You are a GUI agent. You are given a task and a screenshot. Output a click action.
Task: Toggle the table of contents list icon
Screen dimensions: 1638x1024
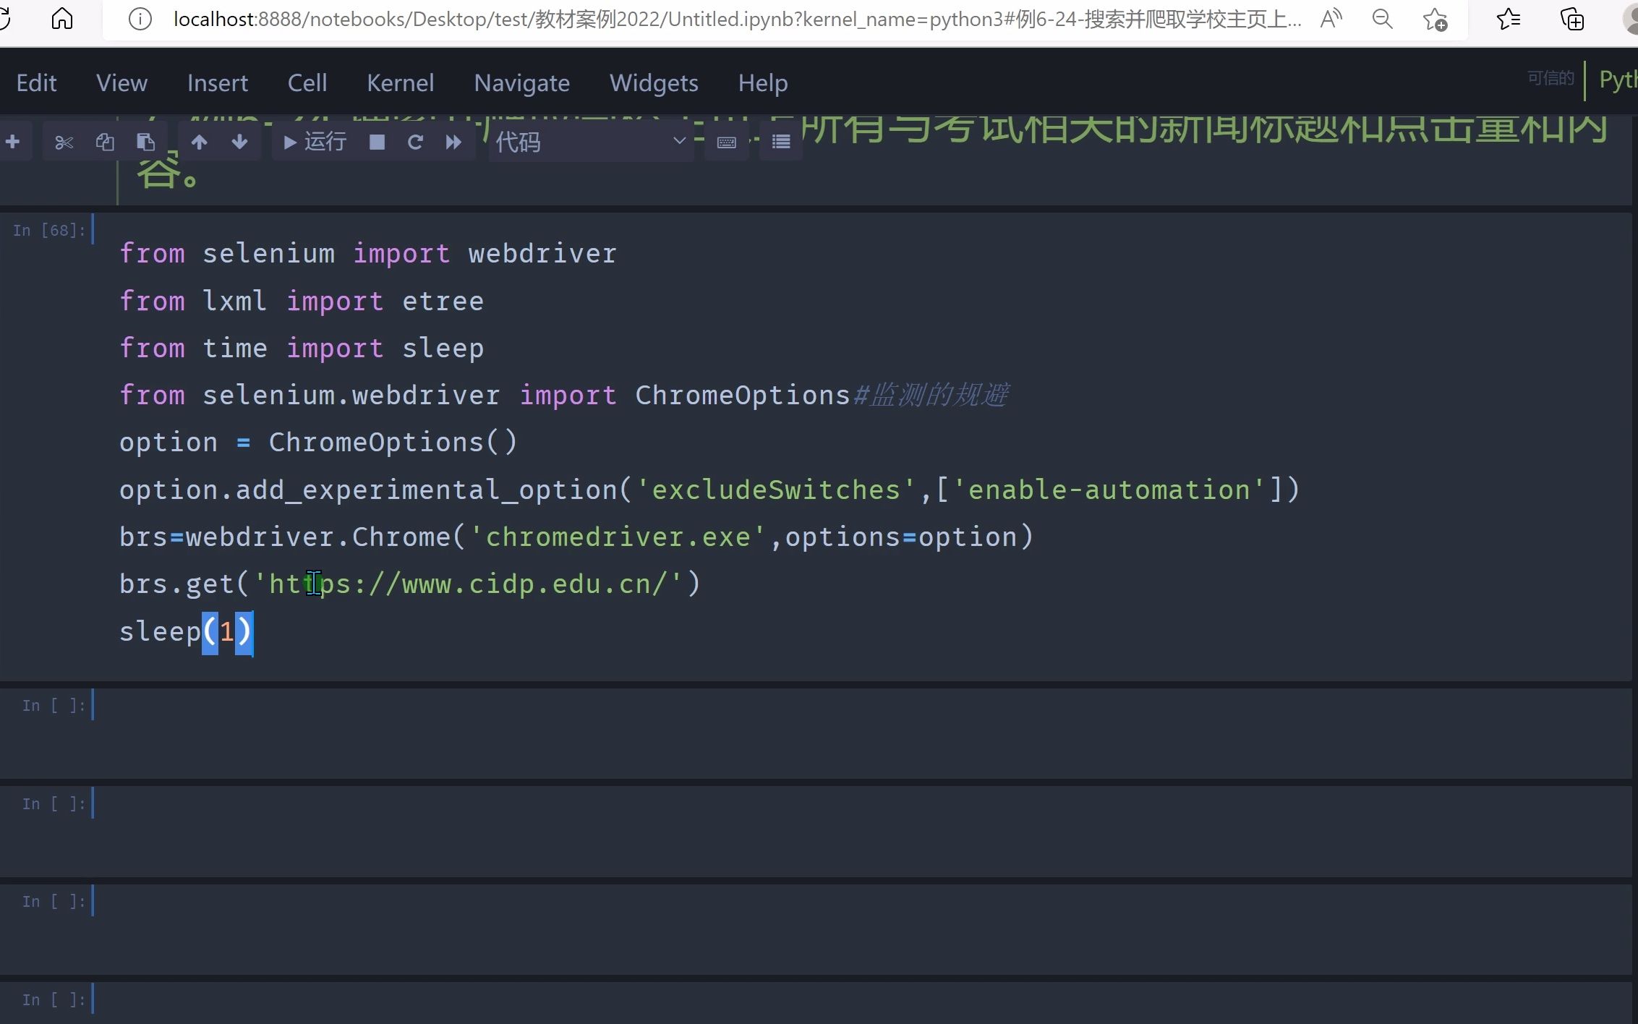[x=781, y=142]
